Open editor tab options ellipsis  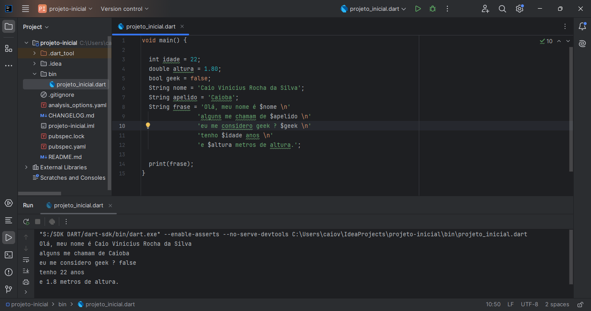pyautogui.click(x=565, y=26)
